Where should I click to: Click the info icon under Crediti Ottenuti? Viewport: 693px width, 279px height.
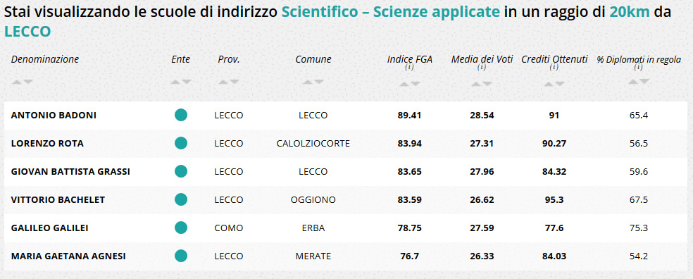coord(554,68)
